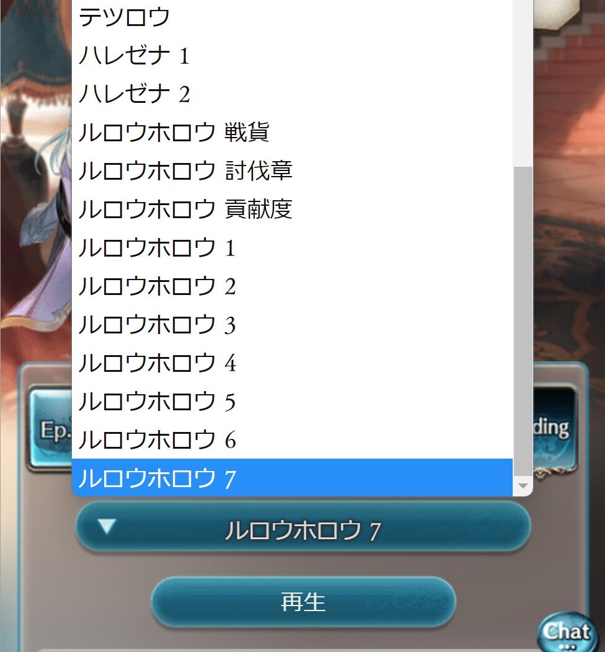Pick ルロウホロウ 5 from dropdown list
Image resolution: width=605 pixels, height=652 pixels.
click(x=292, y=401)
